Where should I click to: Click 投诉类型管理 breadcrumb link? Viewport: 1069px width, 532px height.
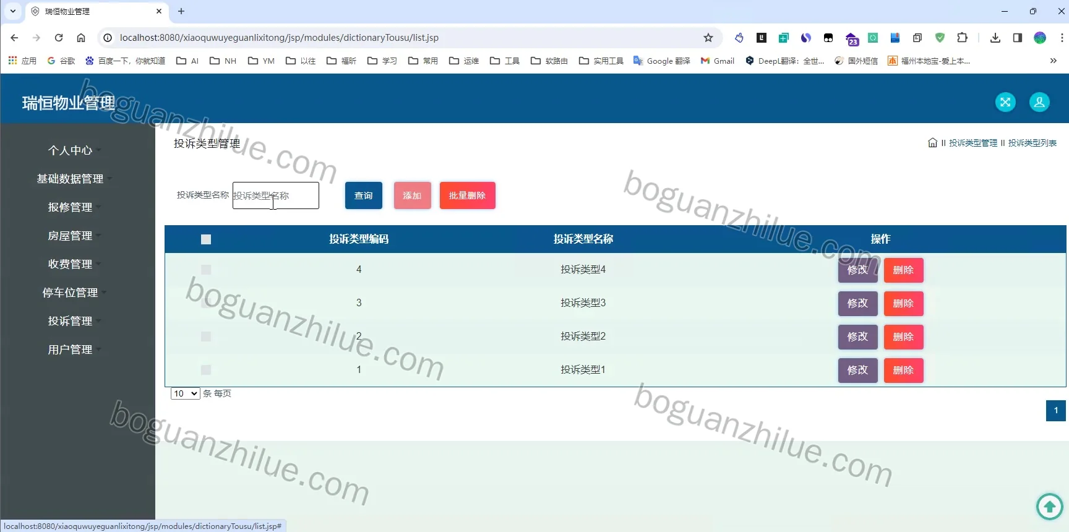973,143
